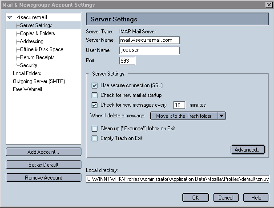Click into the Server Name field

pos(149,40)
